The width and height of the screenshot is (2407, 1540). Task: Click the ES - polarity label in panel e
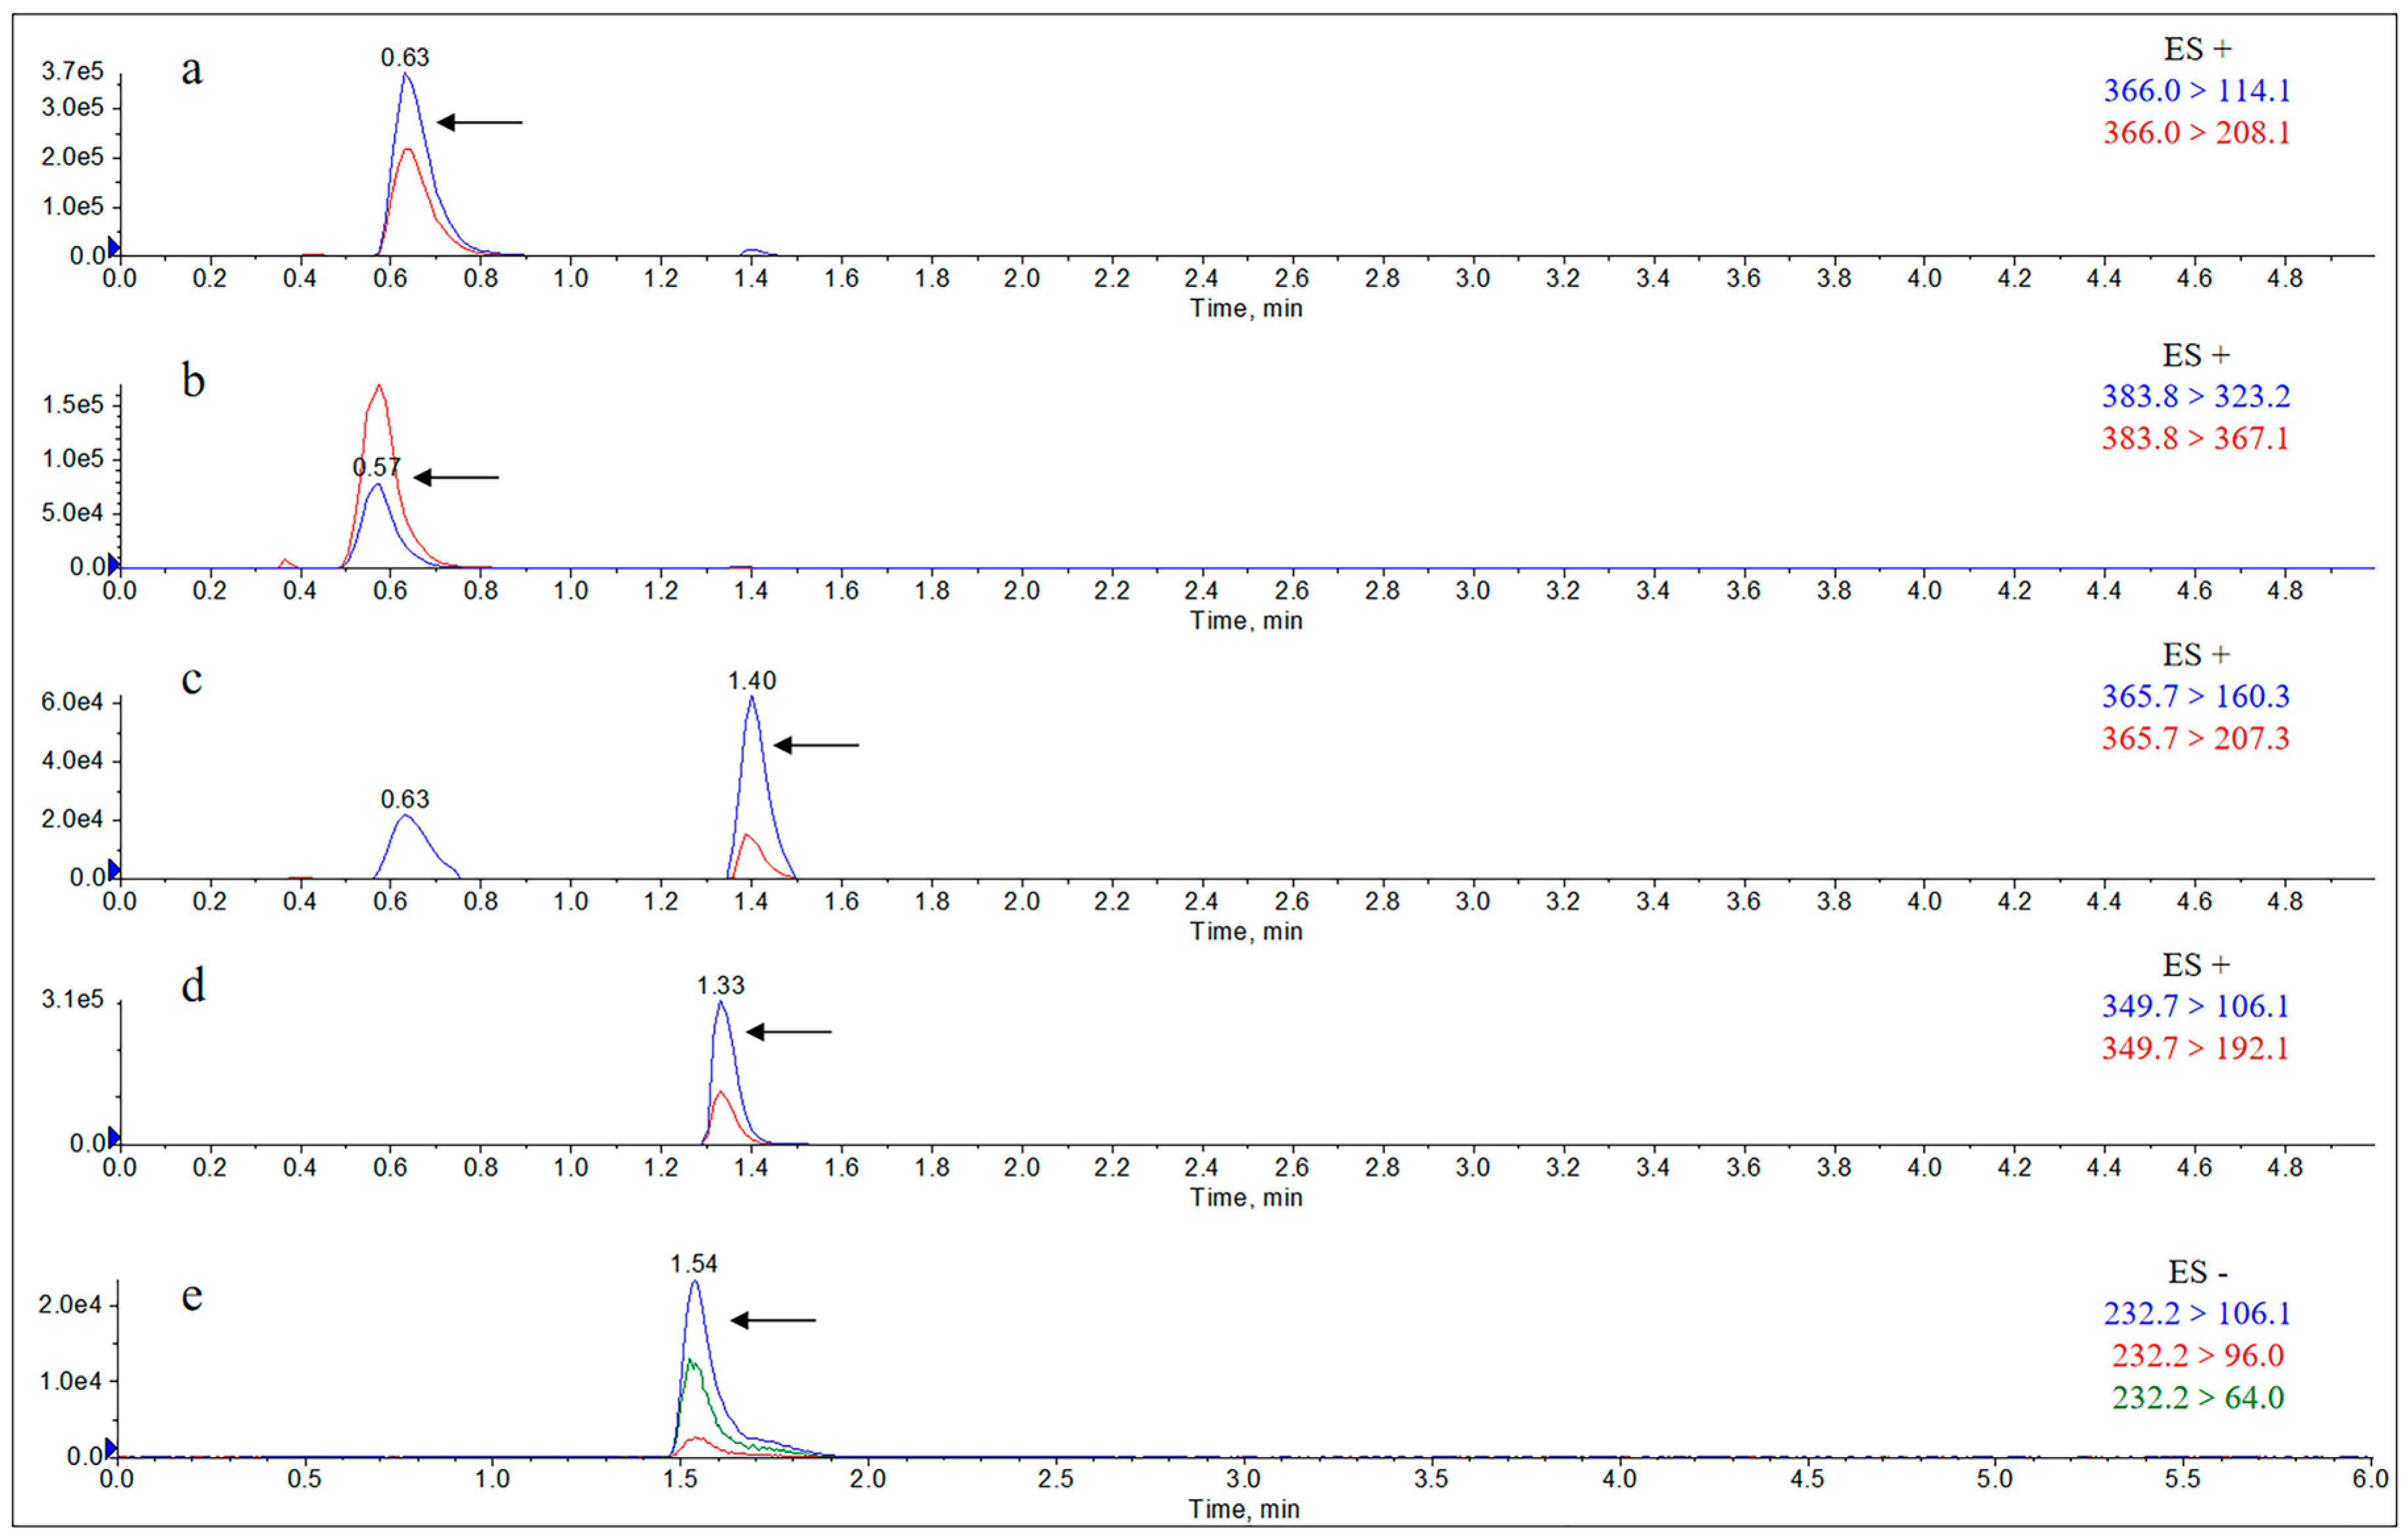click(x=2197, y=1273)
